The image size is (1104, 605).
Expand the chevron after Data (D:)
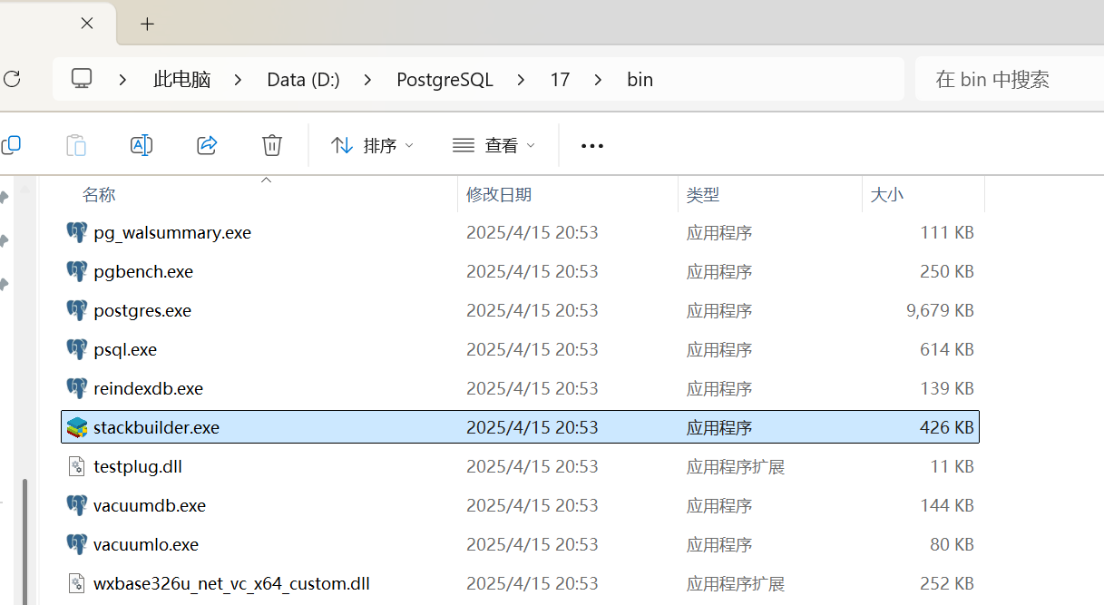pos(367,80)
